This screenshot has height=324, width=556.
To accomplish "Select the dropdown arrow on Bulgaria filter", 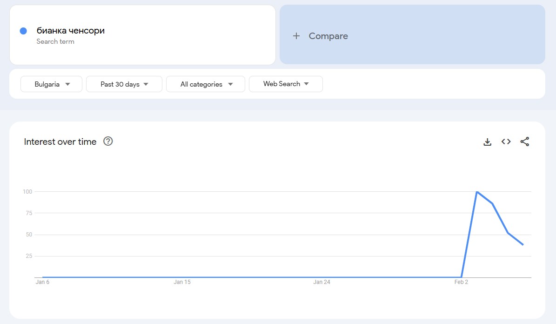I will (68, 84).
